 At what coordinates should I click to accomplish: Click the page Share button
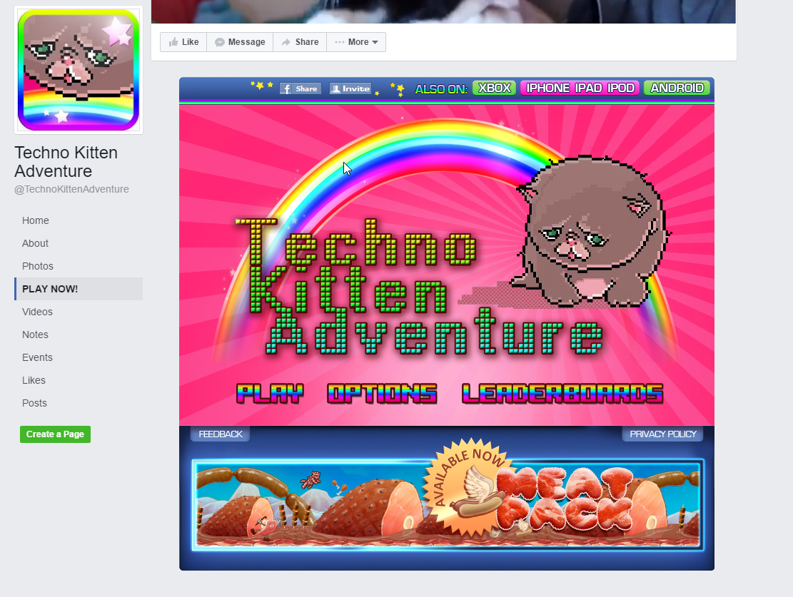[x=300, y=42]
